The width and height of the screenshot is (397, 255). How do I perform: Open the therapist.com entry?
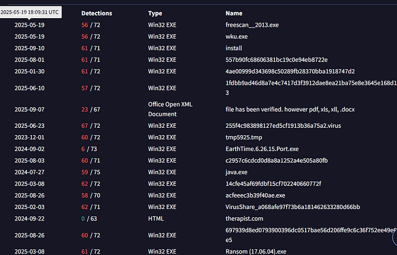[244, 219]
